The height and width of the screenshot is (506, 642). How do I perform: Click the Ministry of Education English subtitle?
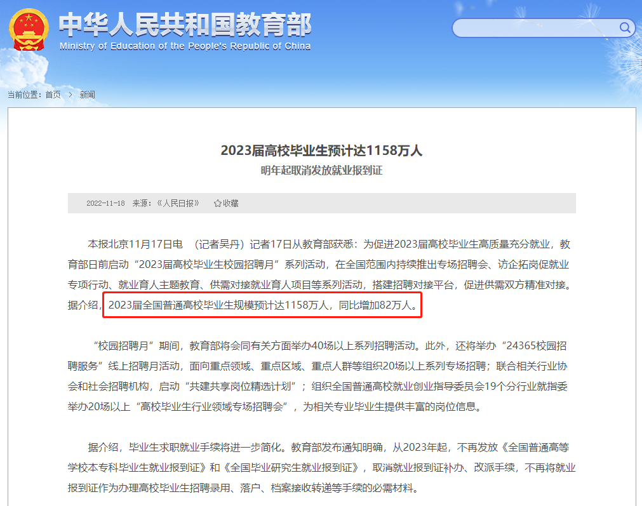pyautogui.click(x=185, y=46)
